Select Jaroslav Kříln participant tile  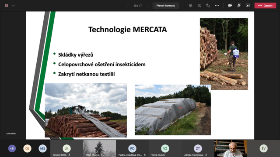point(66,148)
